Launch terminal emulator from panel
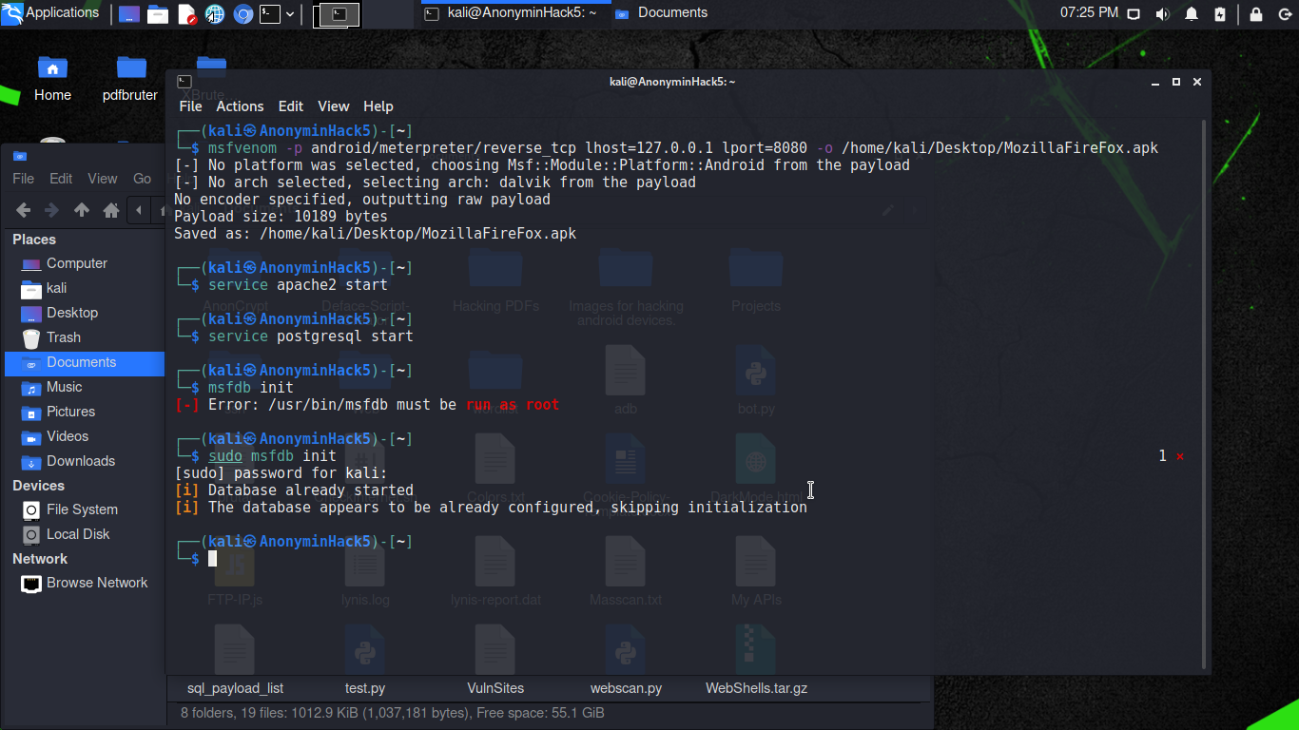1299x730 pixels. pos(270,14)
